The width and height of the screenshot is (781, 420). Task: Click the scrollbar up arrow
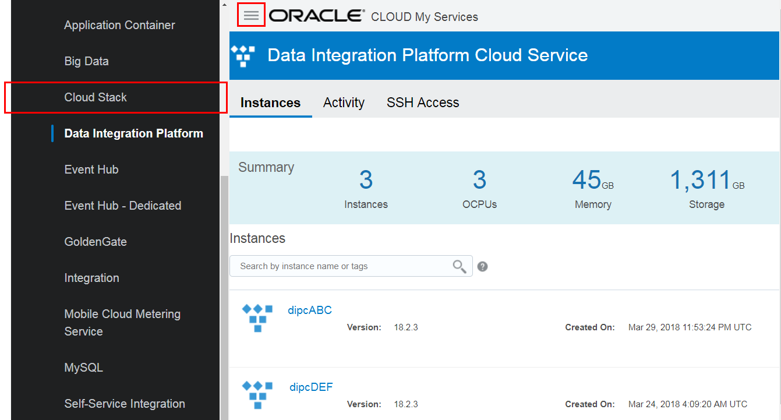[x=224, y=4]
